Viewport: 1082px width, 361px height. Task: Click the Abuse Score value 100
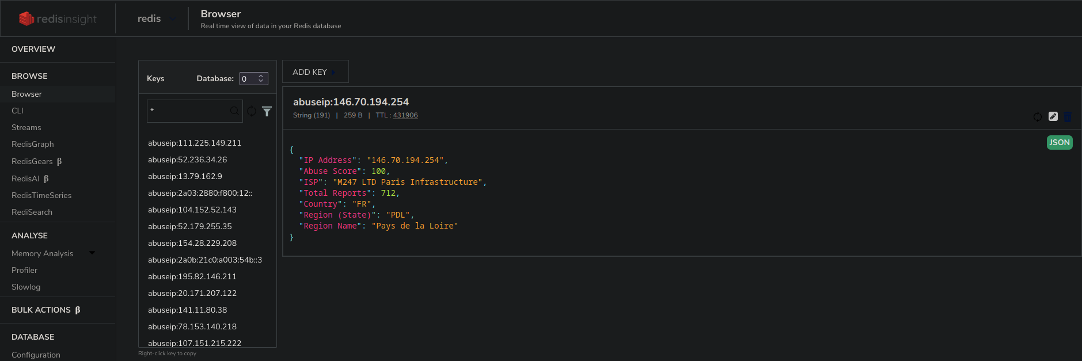pyautogui.click(x=378, y=171)
